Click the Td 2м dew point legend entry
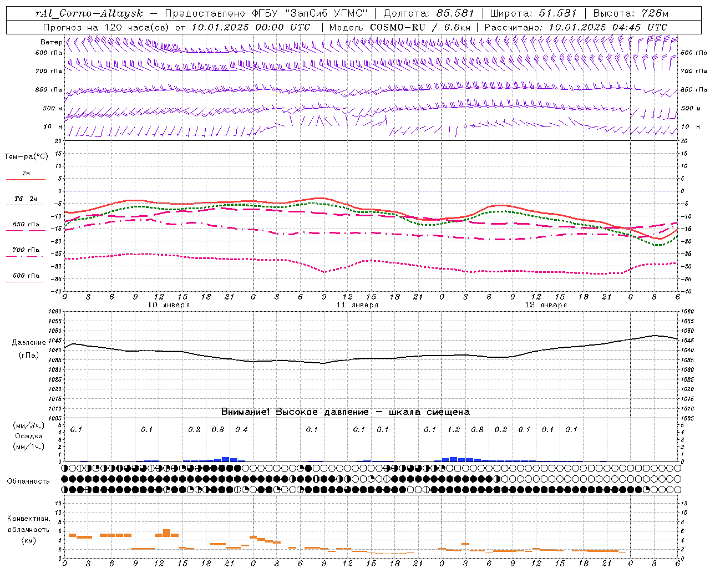 (26, 199)
